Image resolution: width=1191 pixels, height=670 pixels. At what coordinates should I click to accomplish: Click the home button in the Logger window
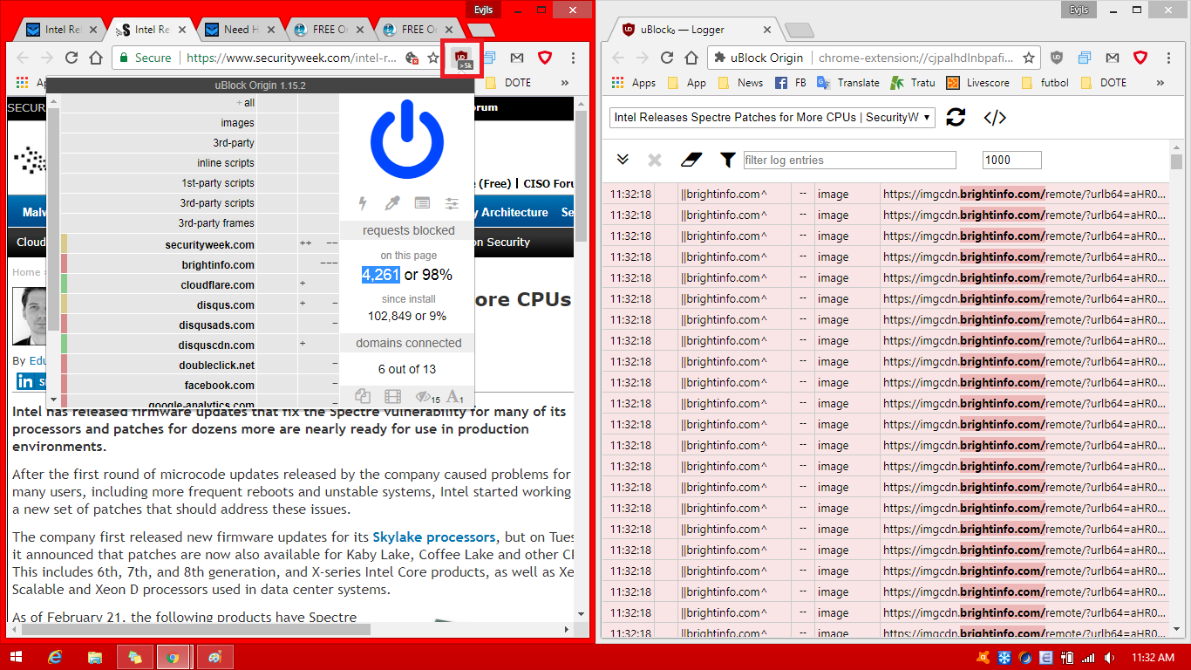point(691,58)
